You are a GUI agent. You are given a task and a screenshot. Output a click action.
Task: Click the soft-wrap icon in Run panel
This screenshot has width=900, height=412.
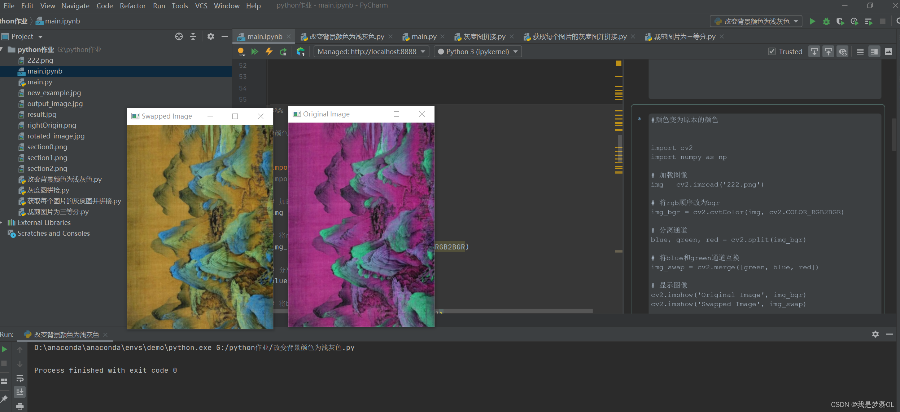tap(20, 378)
